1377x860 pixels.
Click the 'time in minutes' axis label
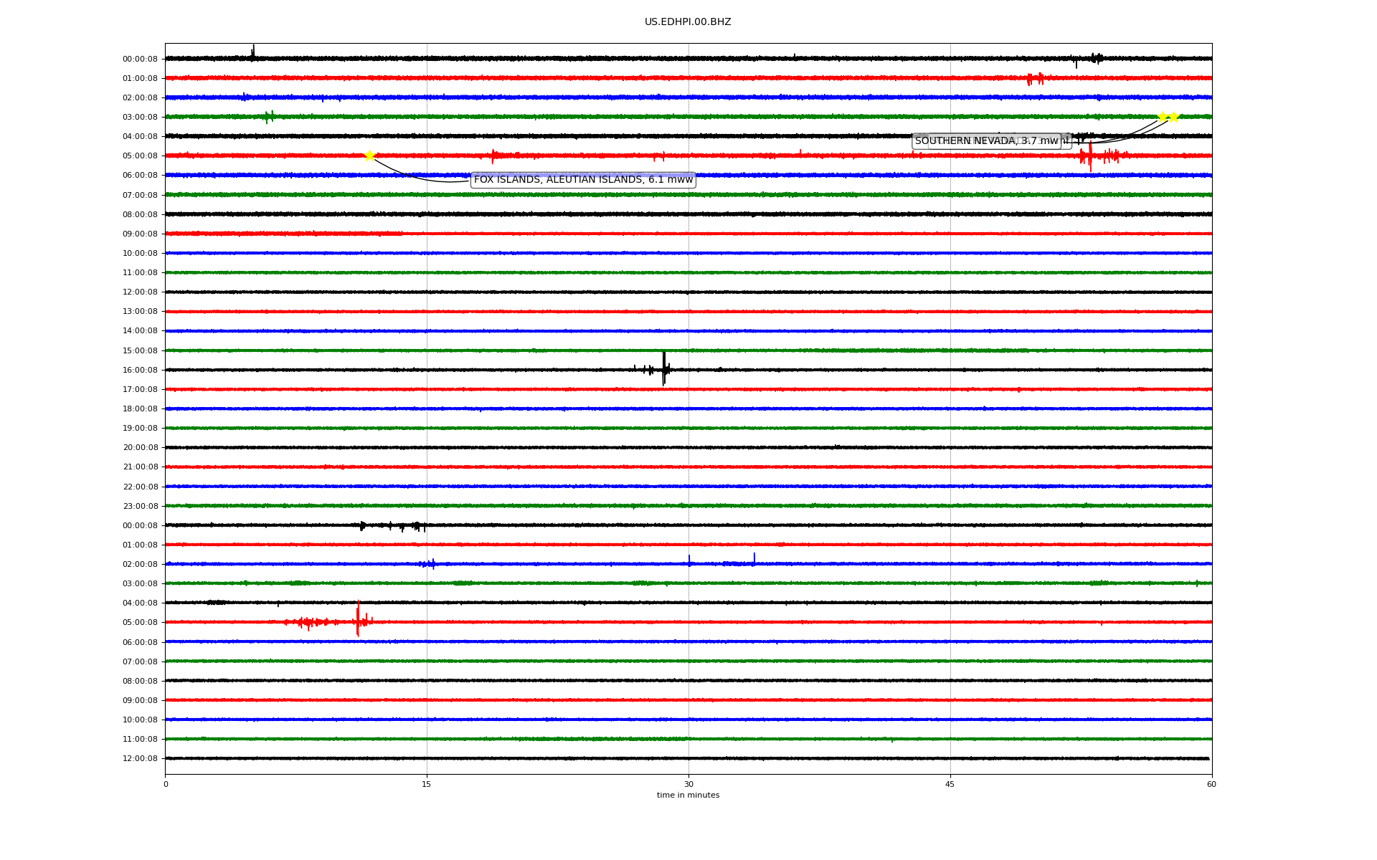click(x=688, y=795)
